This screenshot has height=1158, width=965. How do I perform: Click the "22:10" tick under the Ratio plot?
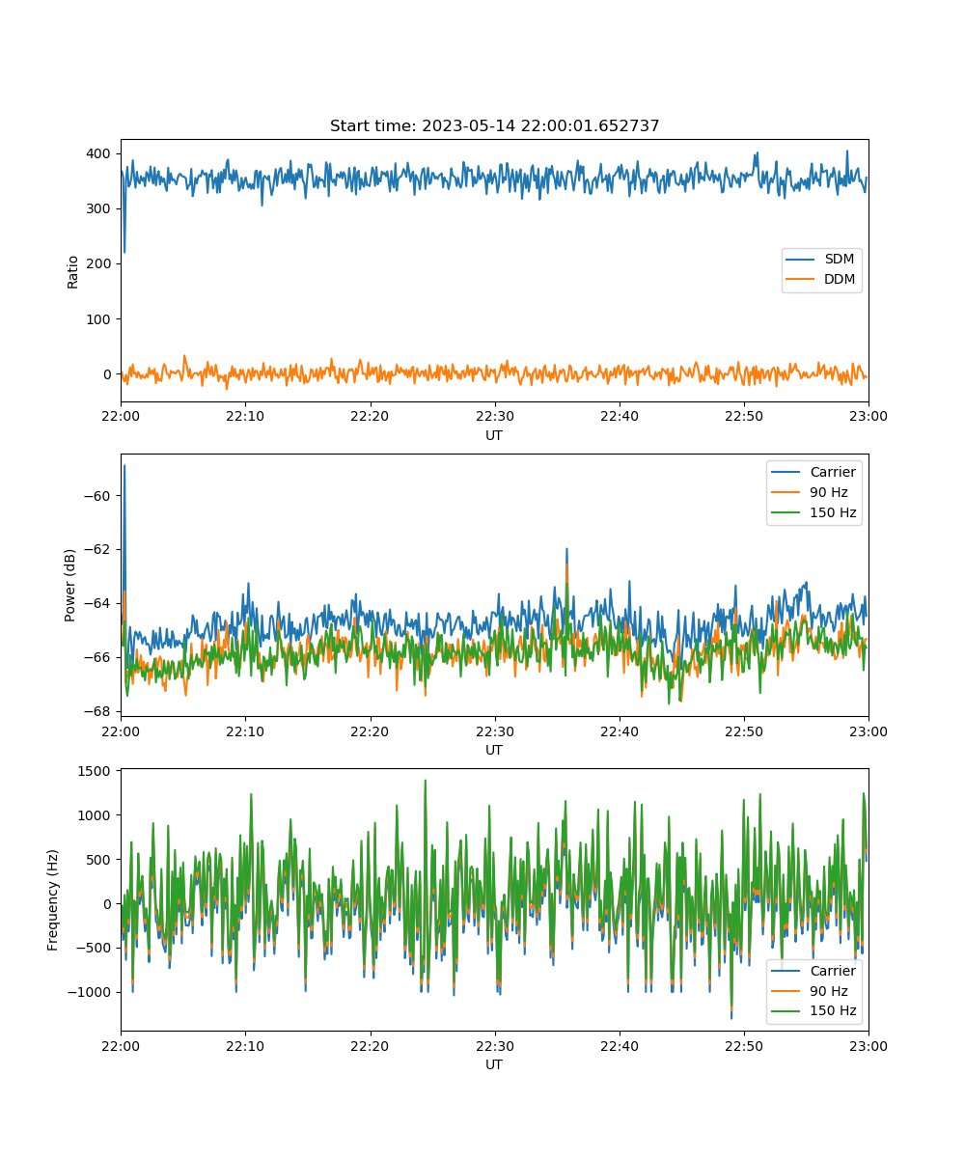(x=245, y=416)
